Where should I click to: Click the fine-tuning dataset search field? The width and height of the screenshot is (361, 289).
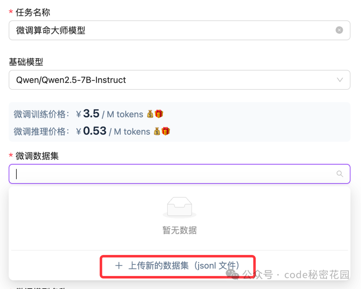179,174
